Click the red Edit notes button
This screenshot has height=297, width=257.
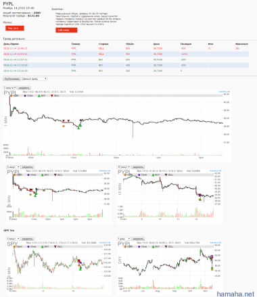(66, 30)
